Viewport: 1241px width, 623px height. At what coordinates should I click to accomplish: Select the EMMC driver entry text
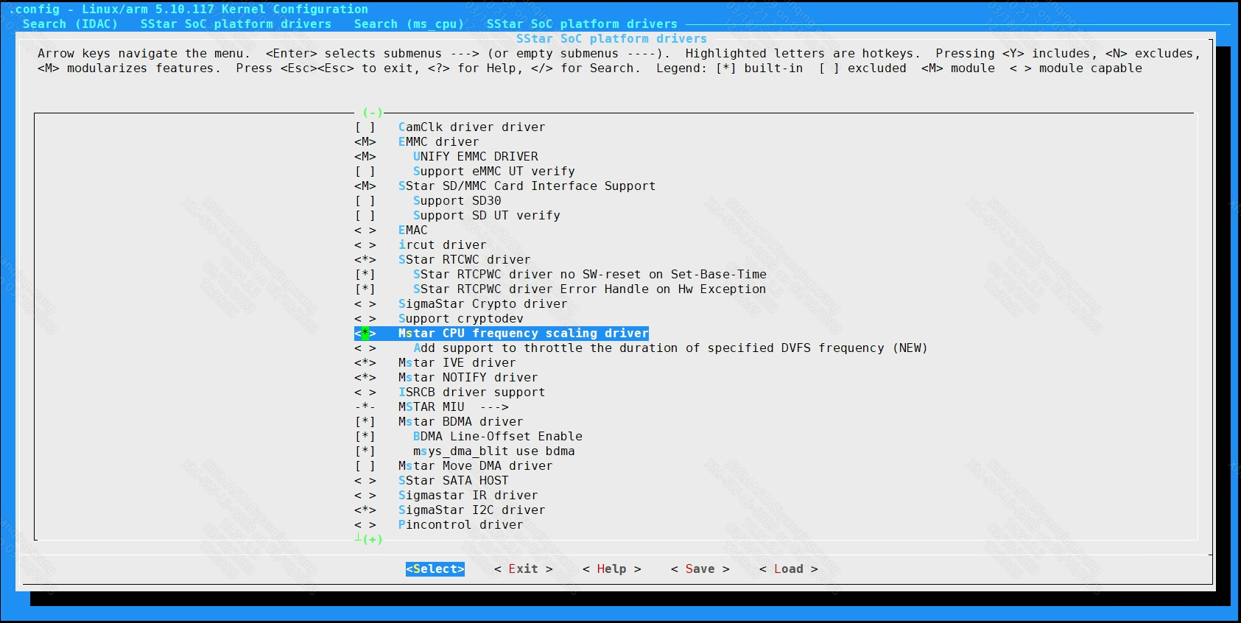click(x=439, y=141)
